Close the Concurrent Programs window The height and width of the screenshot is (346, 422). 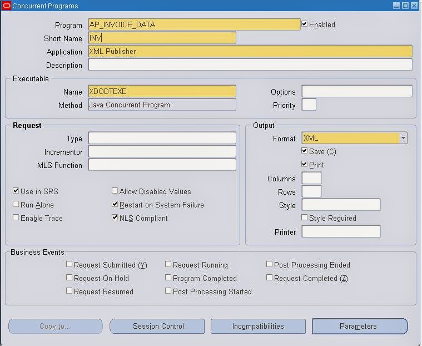point(414,6)
